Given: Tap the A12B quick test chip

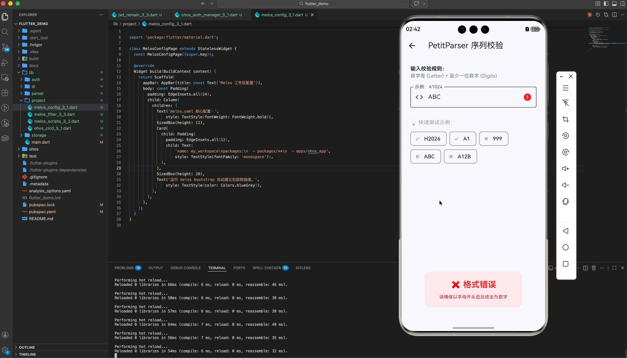Looking at the screenshot, I should (x=460, y=157).
